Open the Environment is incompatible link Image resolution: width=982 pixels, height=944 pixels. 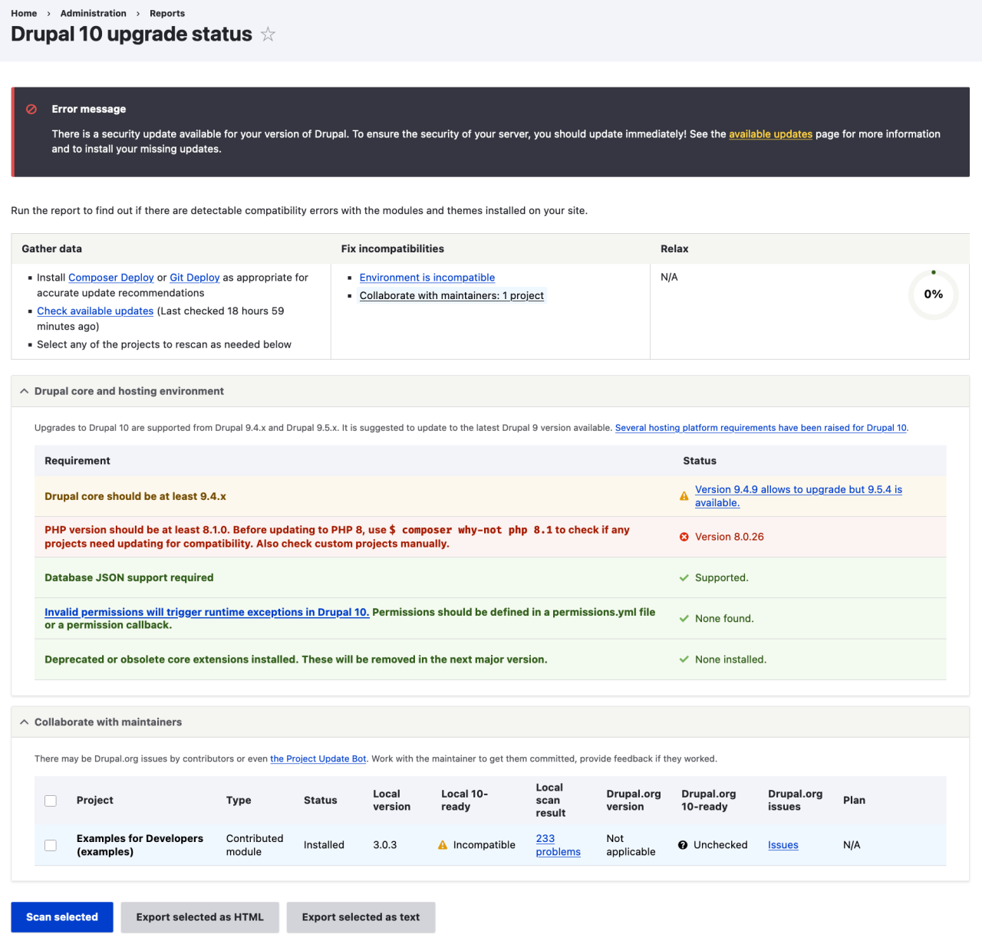pos(427,278)
